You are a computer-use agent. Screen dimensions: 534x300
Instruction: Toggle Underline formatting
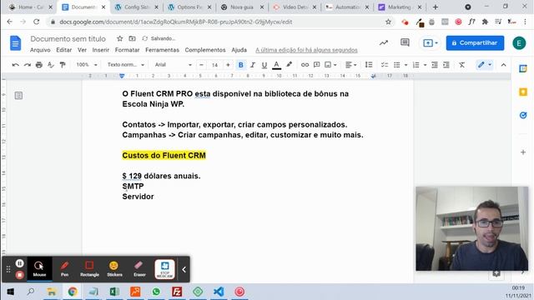[x=264, y=65]
